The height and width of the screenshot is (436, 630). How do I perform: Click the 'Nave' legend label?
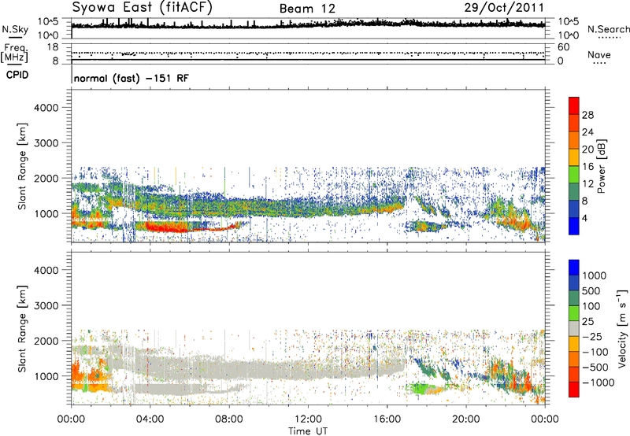(599, 55)
